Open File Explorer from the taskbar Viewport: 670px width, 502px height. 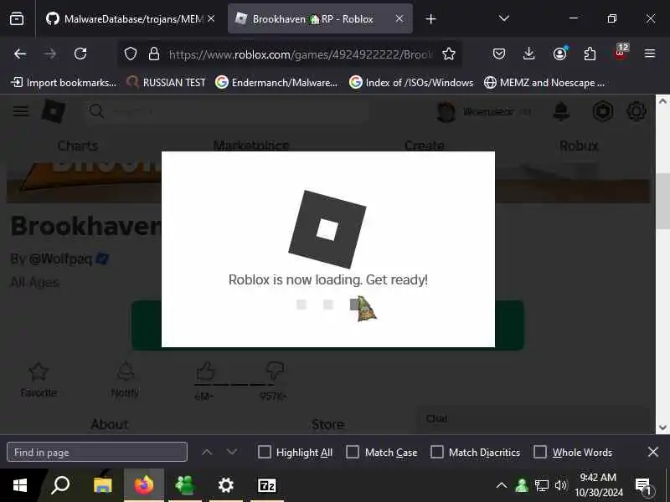(102, 485)
